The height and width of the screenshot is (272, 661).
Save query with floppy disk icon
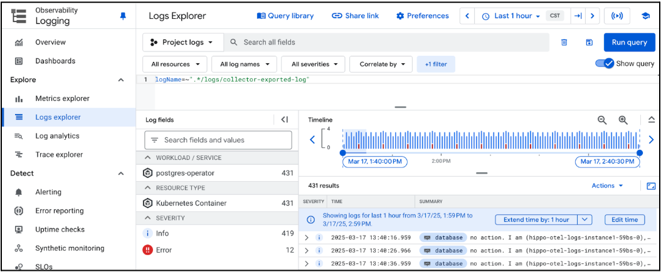pos(590,42)
